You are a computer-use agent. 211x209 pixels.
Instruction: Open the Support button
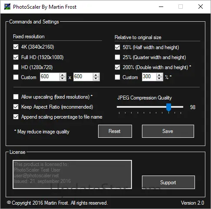coord(168,182)
